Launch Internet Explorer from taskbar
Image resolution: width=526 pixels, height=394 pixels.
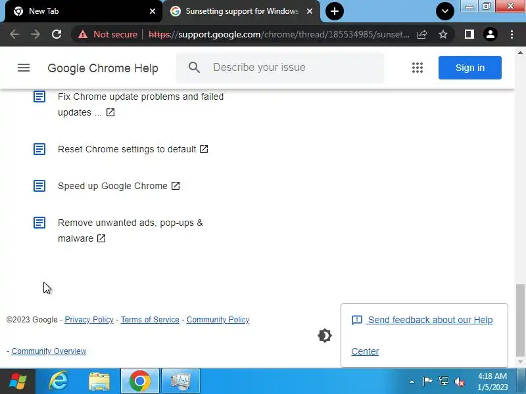coord(59,382)
